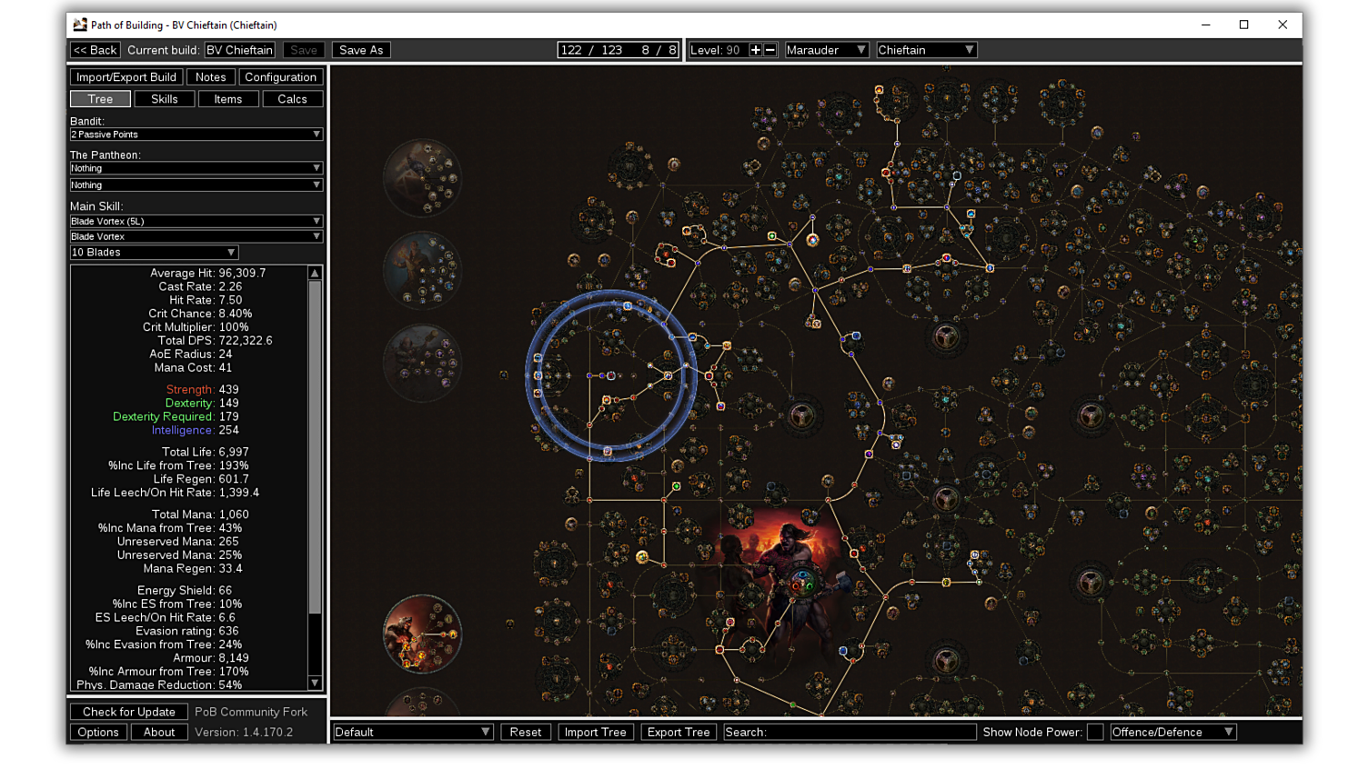This screenshot has height=769, width=1368.
Task: Open the Default tree version dropdown
Action: [x=413, y=732]
